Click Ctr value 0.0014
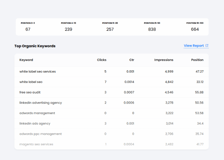The image size is (224, 160). 129,82
